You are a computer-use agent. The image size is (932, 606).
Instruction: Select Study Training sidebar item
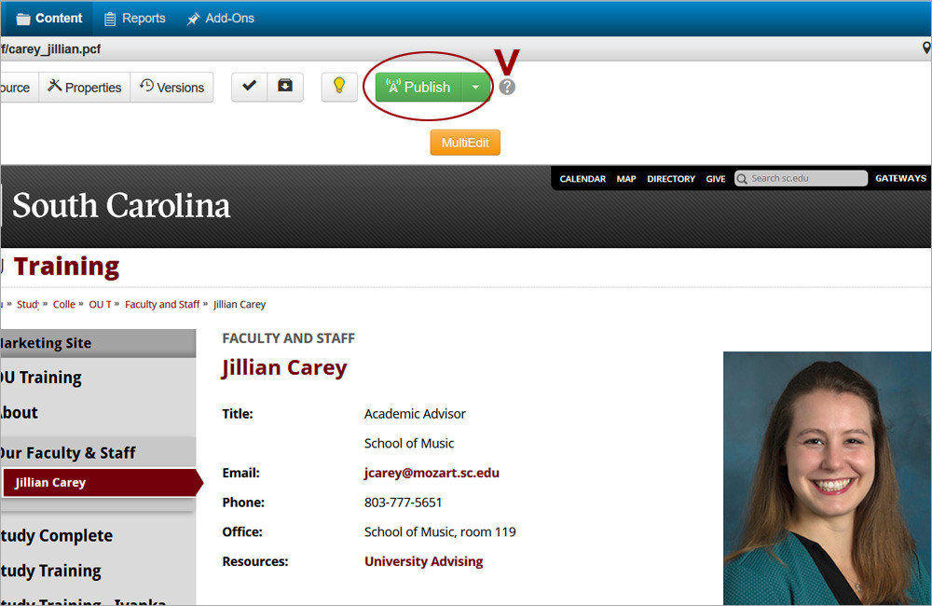click(x=50, y=571)
